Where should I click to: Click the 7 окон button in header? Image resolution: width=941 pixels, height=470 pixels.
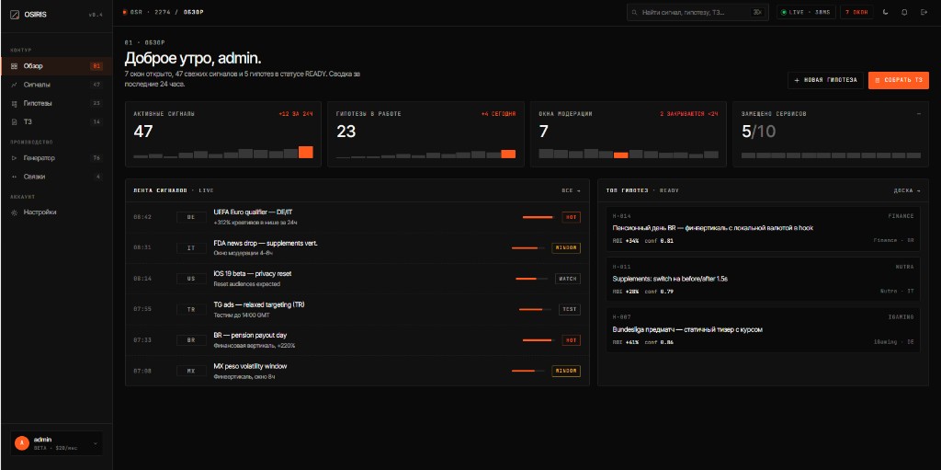[856, 12]
